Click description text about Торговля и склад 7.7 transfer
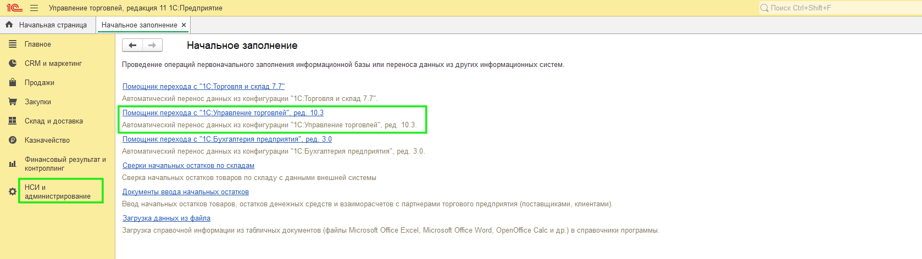Screen dimensions: 922x259 point(249,98)
